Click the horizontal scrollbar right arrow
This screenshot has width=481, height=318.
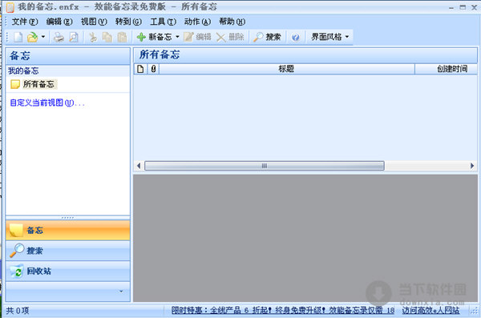pos(472,166)
